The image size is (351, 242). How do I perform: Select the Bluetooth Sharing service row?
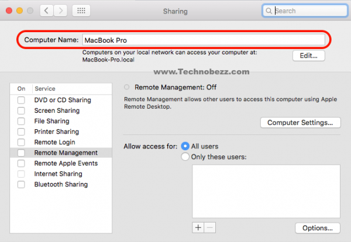click(61, 184)
